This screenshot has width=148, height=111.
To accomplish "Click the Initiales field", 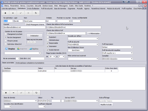I will click(51, 21).
